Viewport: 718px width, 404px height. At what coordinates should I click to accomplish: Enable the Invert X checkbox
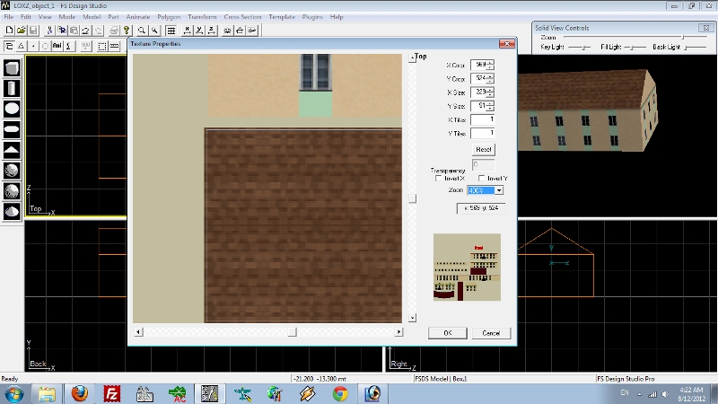pos(438,179)
